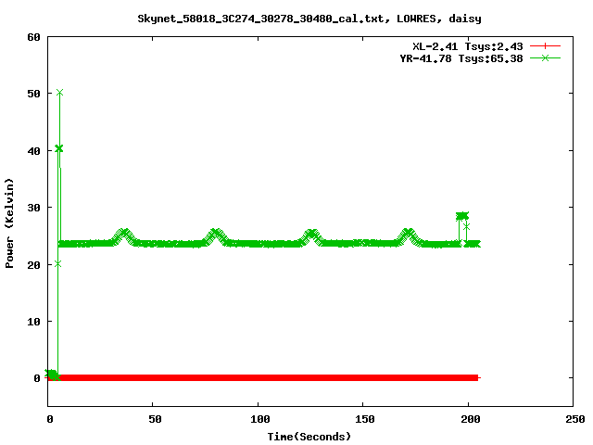Click the green bump peak near 35 seconds
This screenshot has height=445, width=593.
point(123,233)
